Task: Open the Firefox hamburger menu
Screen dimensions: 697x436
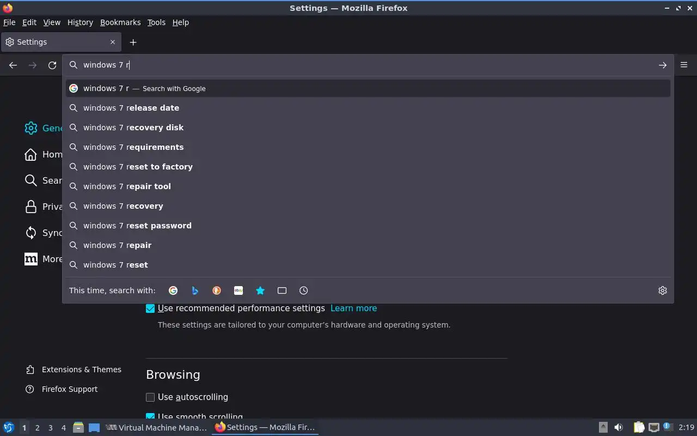Action: click(684, 65)
